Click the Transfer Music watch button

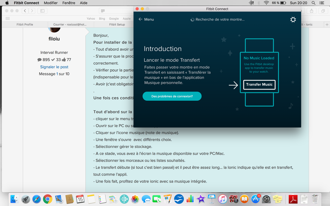point(259,85)
